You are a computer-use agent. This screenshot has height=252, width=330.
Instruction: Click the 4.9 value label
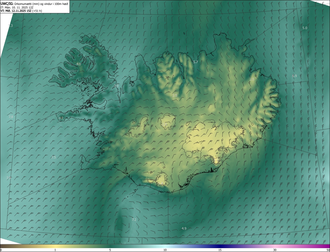184,228
